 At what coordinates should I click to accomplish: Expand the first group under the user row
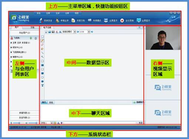click(11, 43)
